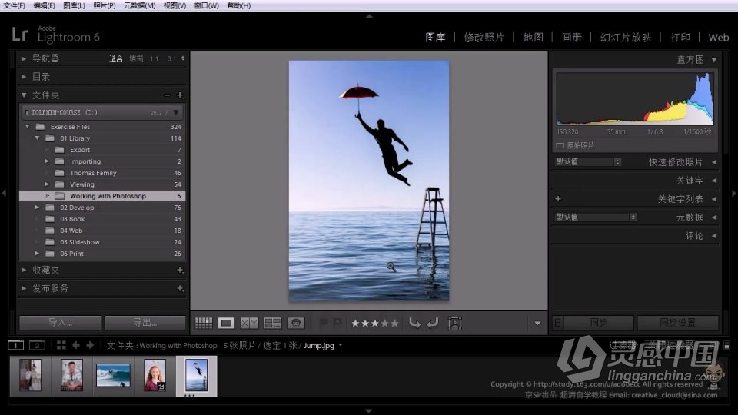Click the 导出 Export button
Image resolution: width=738 pixels, height=415 pixels.
point(145,323)
